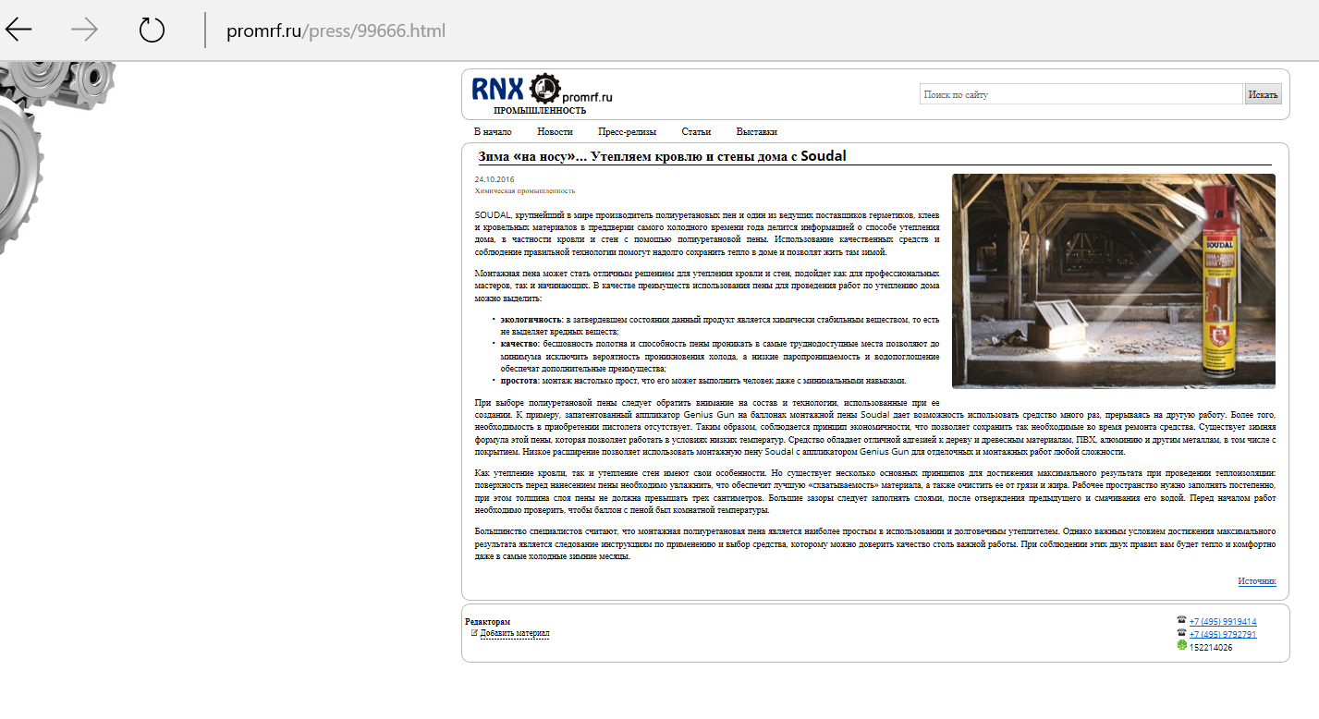Image resolution: width=1319 pixels, height=719 pixels.
Task: Click the paragraph starting "SOUDAL, крупнейший в мире"
Action: [x=707, y=233]
